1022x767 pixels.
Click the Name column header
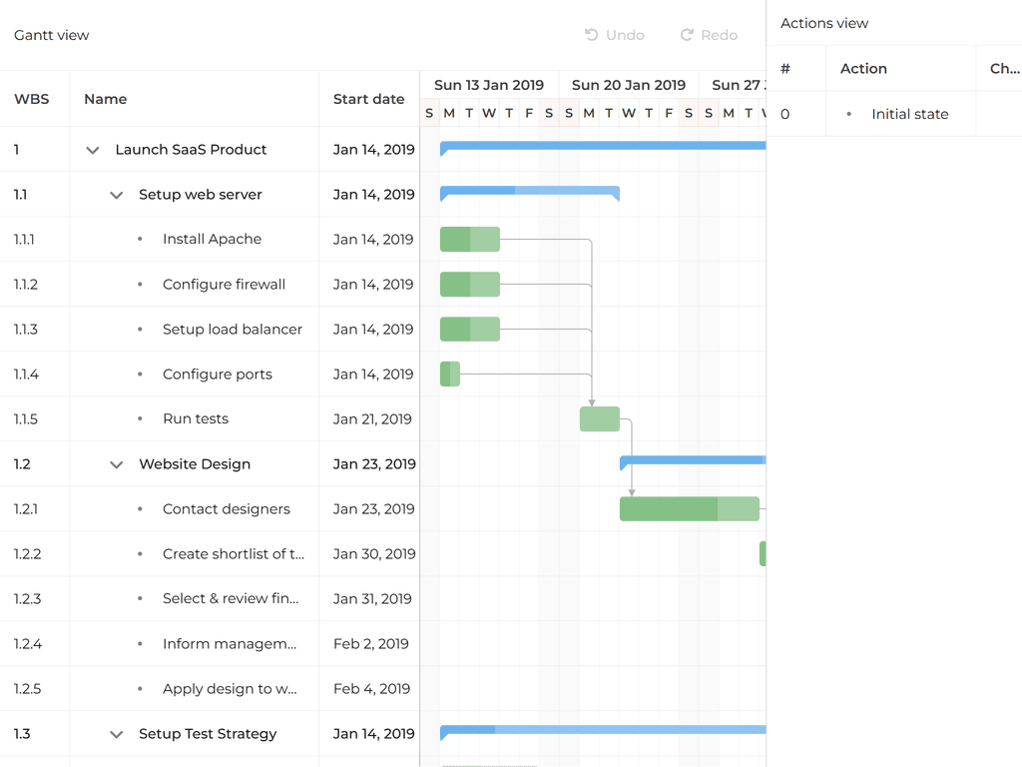[x=106, y=99]
